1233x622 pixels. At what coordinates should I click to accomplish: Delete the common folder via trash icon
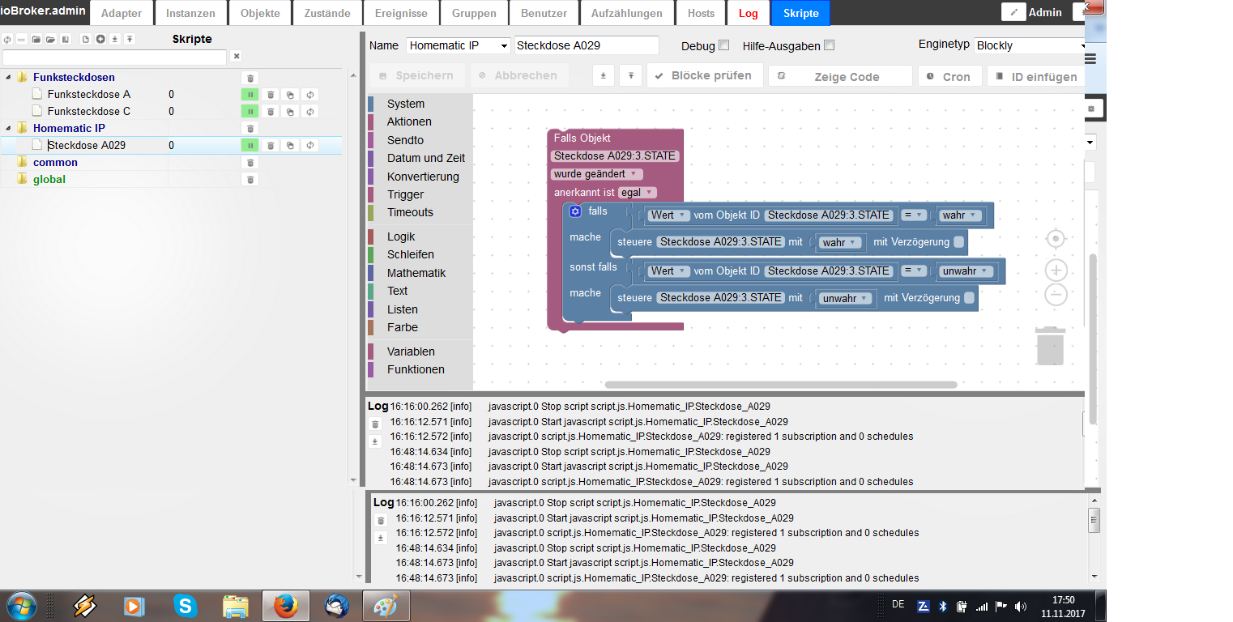pos(250,163)
